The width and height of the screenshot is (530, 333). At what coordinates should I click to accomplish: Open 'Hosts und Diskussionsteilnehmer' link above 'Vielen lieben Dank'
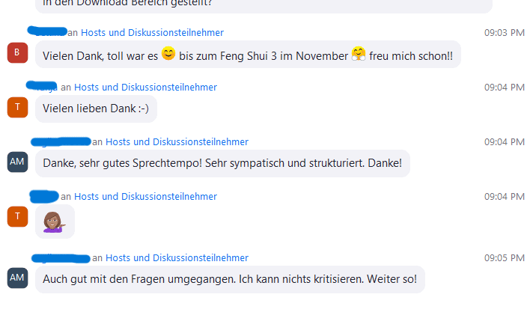tap(145, 87)
